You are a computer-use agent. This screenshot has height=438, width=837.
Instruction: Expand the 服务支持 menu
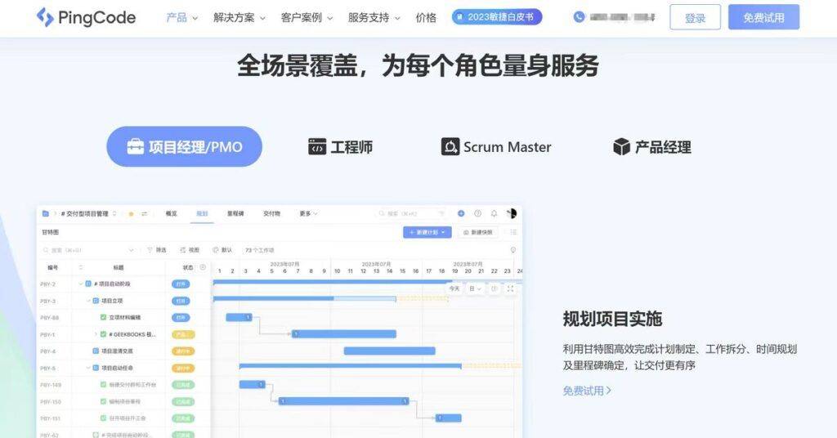click(374, 18)
